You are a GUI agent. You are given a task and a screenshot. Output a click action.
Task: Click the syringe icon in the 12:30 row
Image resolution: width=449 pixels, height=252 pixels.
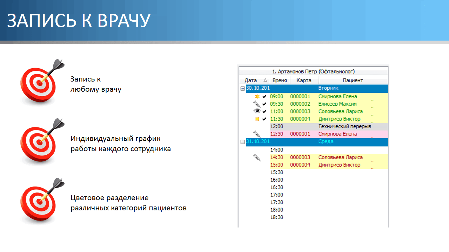coord(257,133)
